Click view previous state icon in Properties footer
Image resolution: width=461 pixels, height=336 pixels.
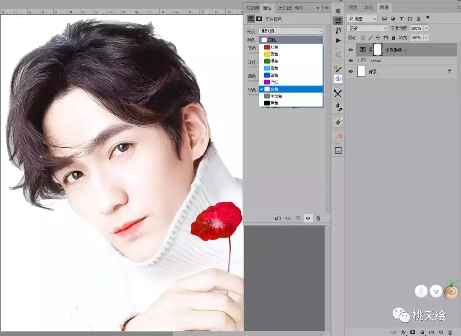pos(288,218)
